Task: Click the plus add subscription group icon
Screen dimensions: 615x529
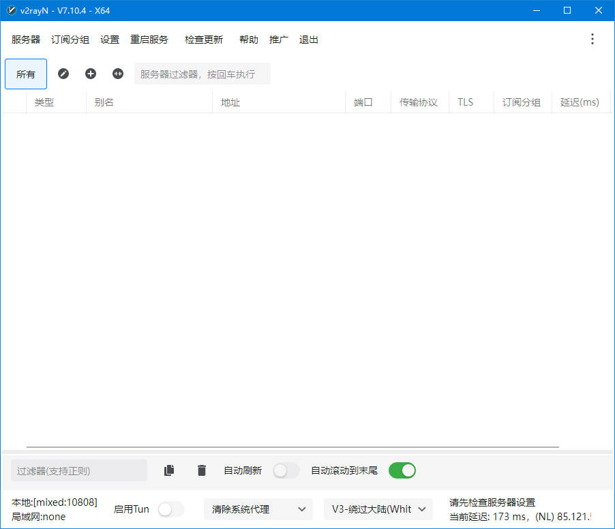Action: (91, 74)
